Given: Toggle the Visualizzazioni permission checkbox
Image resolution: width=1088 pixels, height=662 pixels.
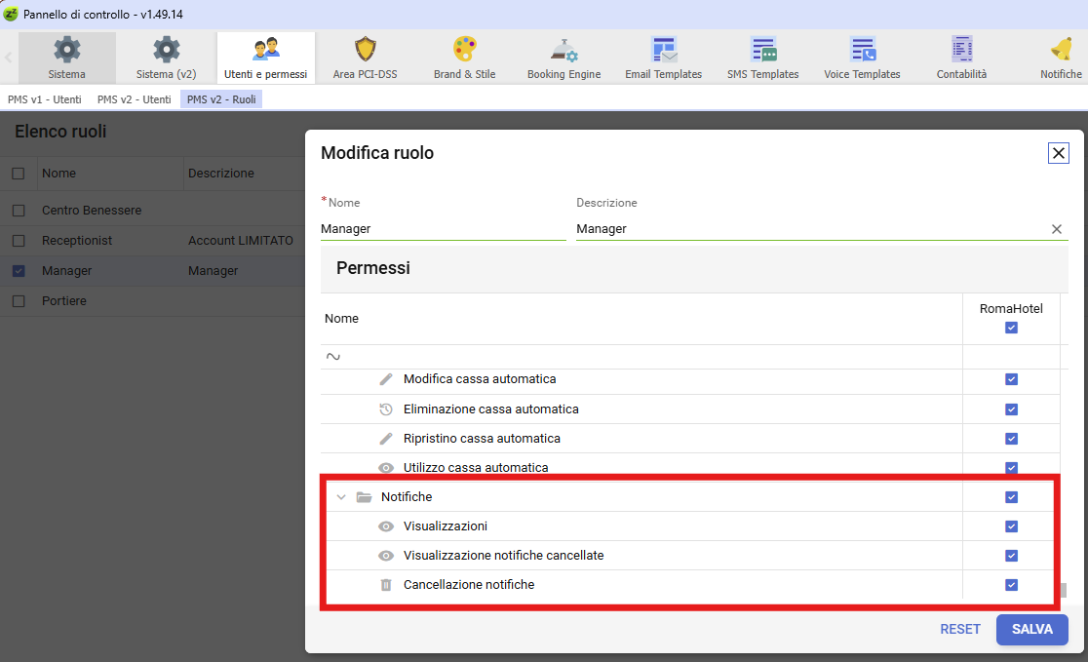Looking at the screenshot, I should coord(1011,526).
